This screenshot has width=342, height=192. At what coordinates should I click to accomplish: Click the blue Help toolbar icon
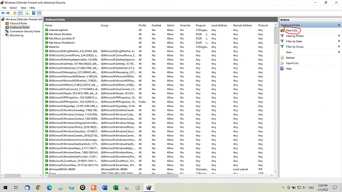(x=34, y=13)
